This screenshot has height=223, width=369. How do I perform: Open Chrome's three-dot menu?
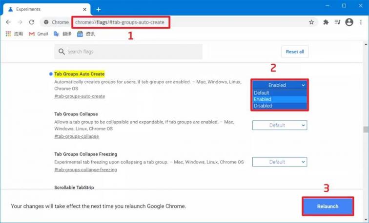361,22
